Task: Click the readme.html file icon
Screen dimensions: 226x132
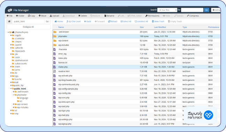Action: click(x=54, y=71)
